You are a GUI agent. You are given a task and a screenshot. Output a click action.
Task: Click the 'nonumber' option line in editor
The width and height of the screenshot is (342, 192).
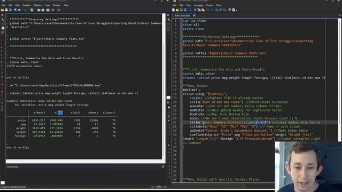coord(235,106)
